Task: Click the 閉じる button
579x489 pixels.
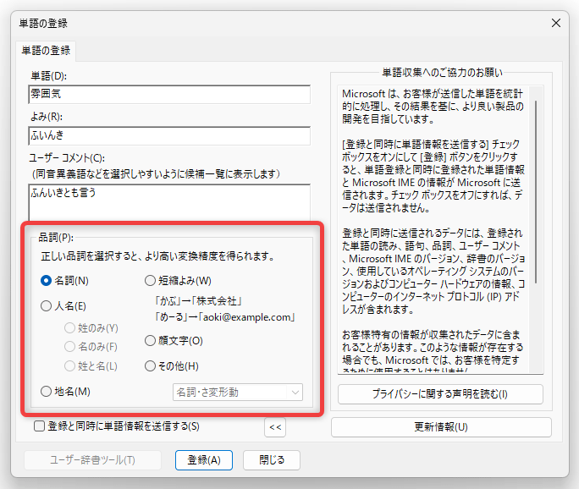Action: [272, 460]
